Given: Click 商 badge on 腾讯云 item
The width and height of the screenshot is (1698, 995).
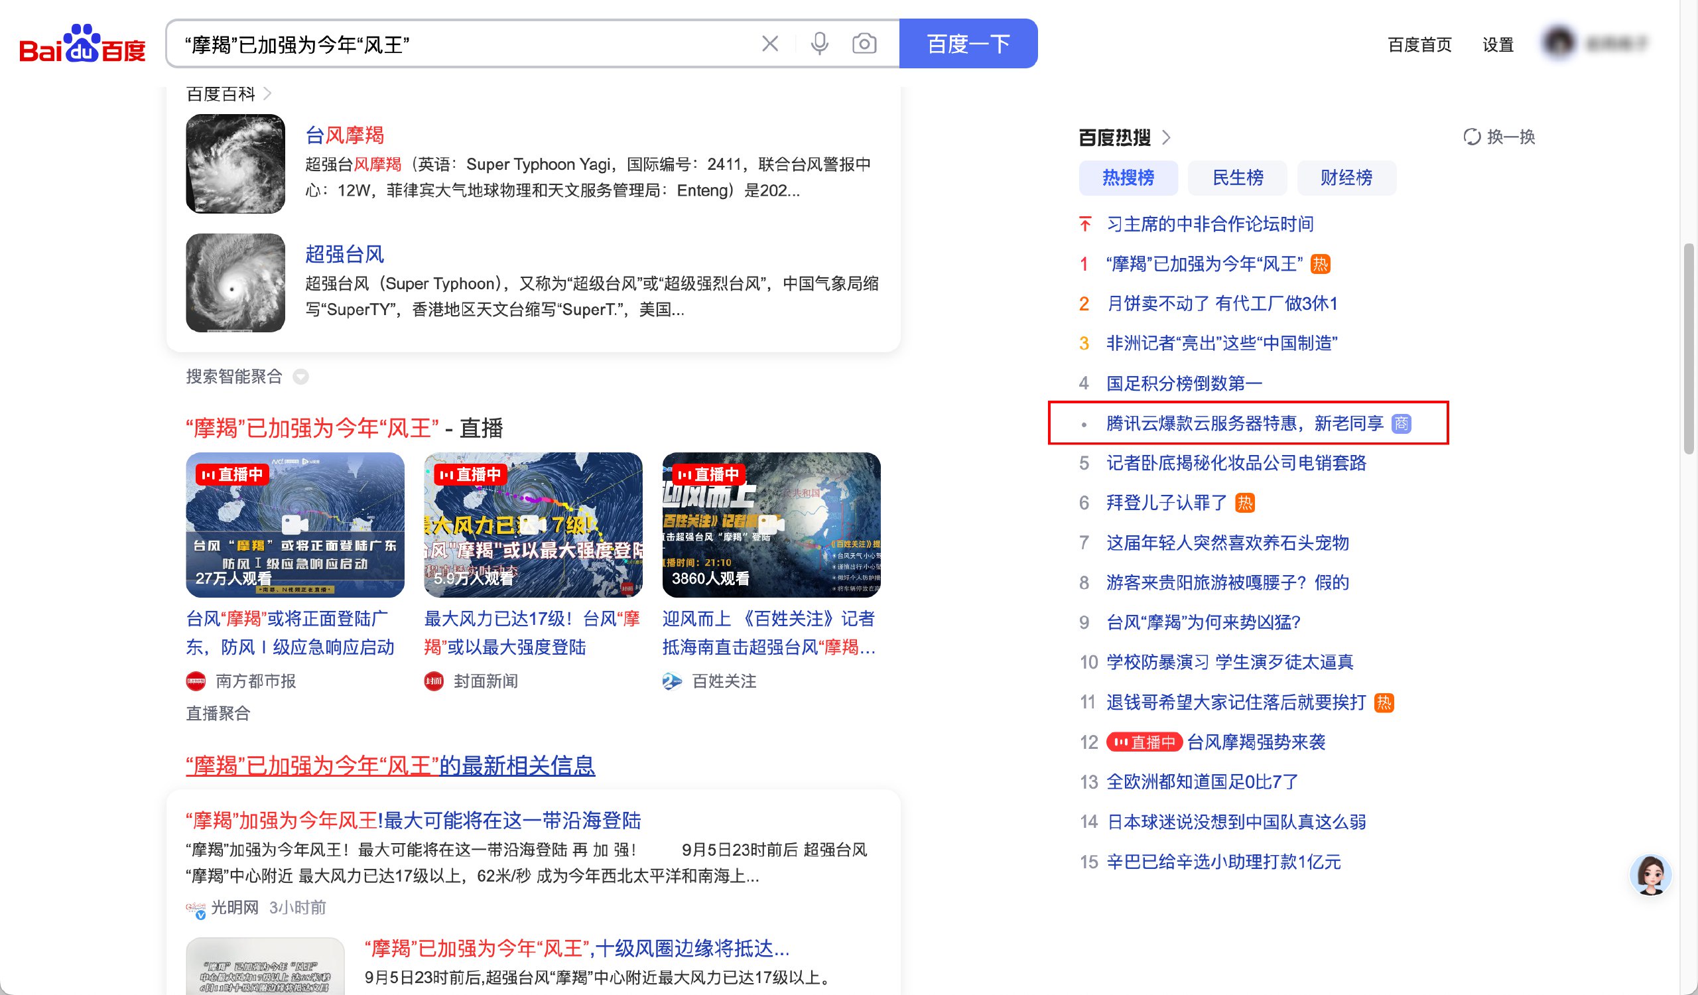Looking at the screenshot, I should [1402, 424].
